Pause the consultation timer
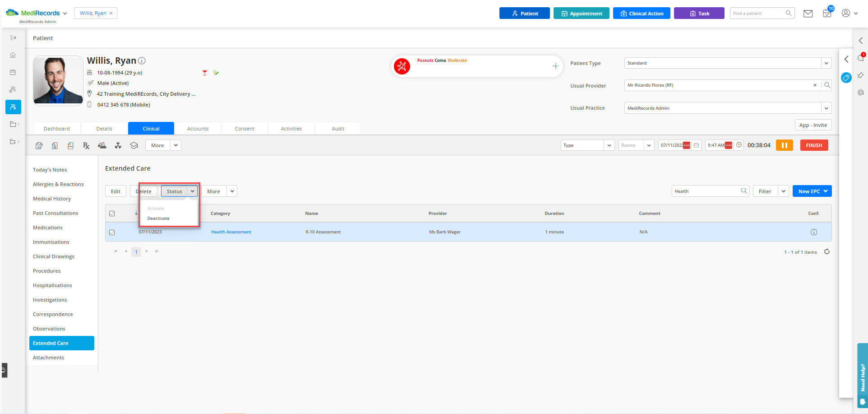Screen dimensions: 868x414 785,145
